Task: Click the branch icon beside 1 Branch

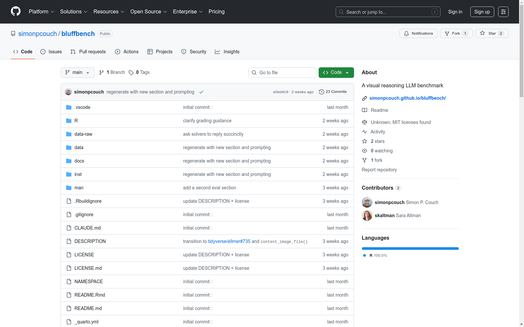Action: [102, 73]
